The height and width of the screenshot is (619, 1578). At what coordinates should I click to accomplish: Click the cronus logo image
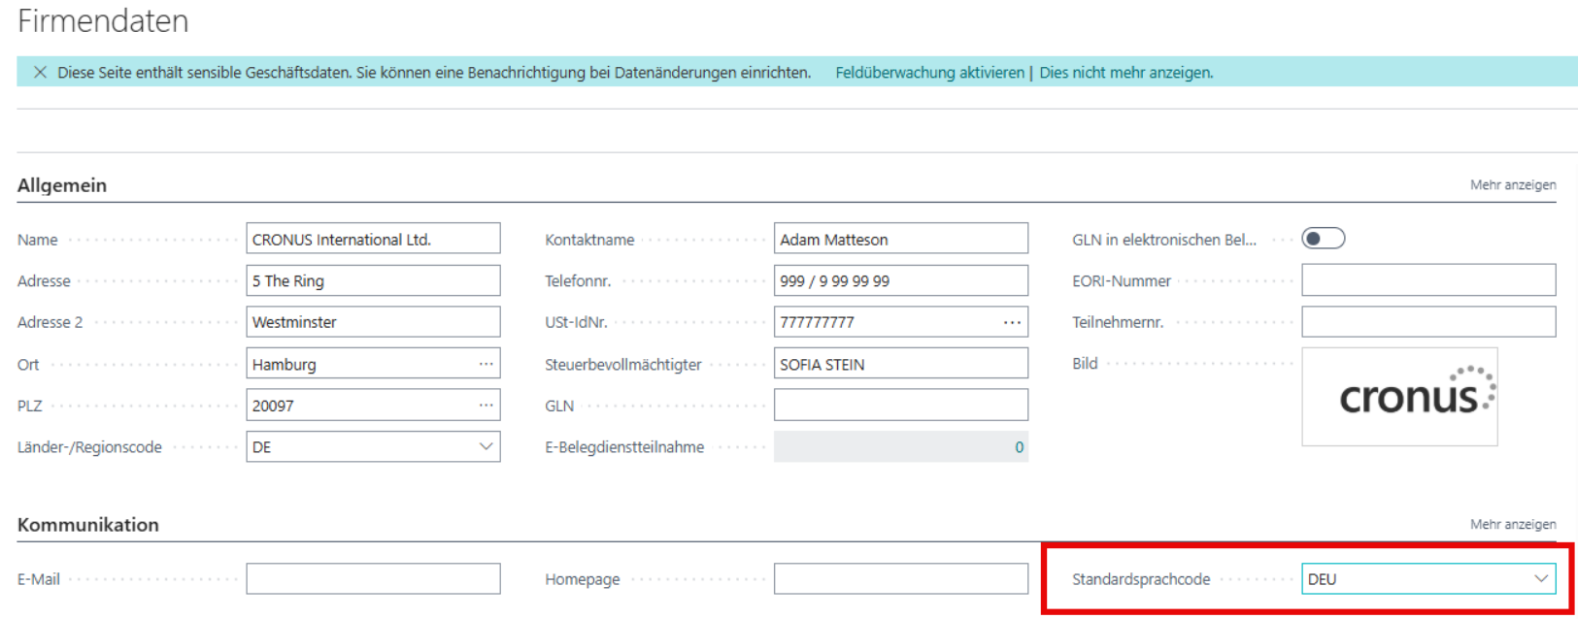click(1399, 397)
